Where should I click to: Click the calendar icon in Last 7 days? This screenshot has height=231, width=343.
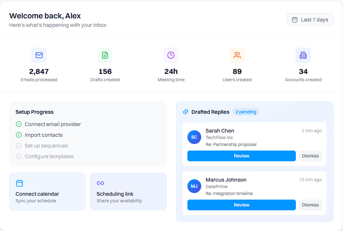[294, 19]
